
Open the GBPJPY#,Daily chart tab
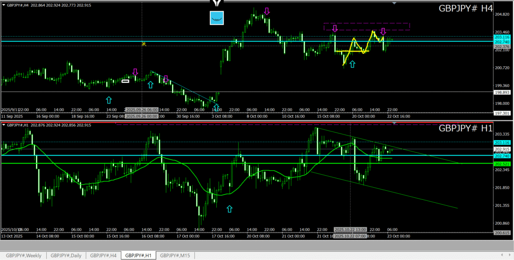(x=66, y=255)
